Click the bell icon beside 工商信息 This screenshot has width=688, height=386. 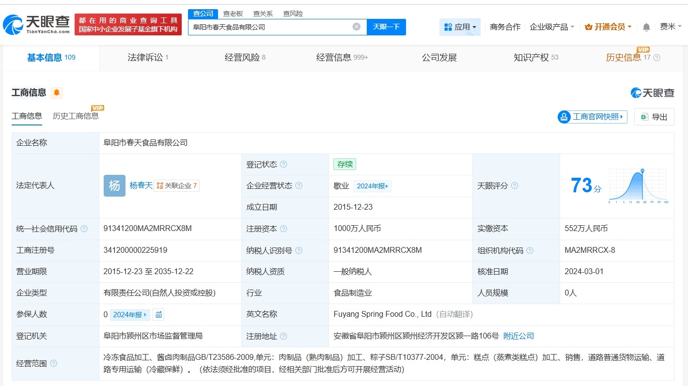(x=56, y=92)
